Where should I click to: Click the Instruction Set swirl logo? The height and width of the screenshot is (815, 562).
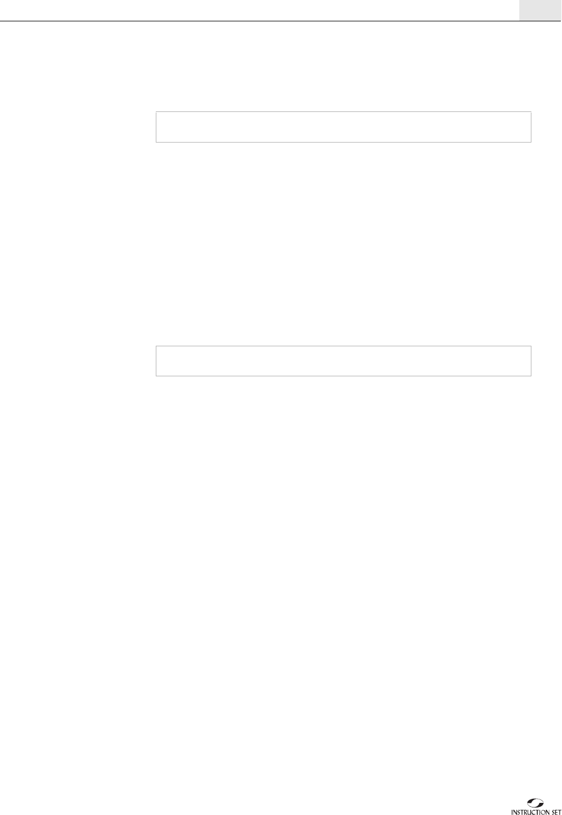pos(536,802)
